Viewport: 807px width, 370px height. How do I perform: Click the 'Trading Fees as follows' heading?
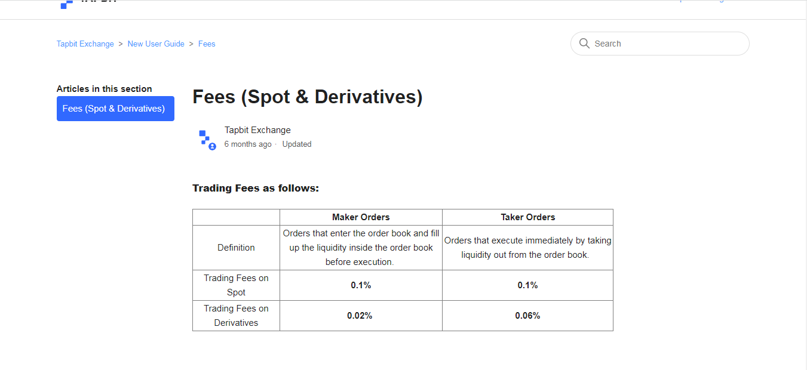tap(256, 189)
